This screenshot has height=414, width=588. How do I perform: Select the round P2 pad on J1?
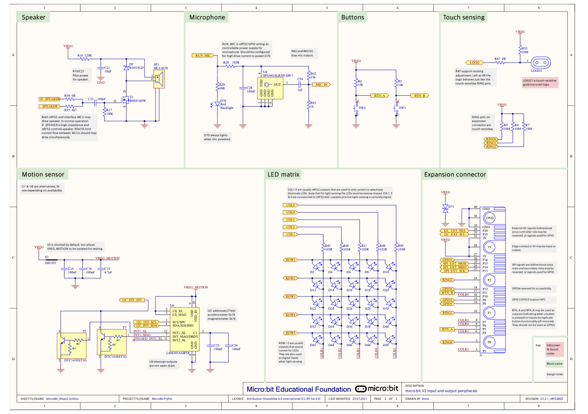[x=489, y=280]
